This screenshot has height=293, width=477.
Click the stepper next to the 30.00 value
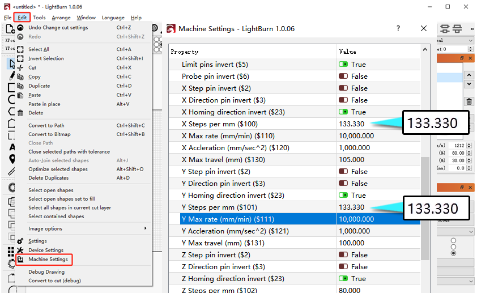coord(469,160)
